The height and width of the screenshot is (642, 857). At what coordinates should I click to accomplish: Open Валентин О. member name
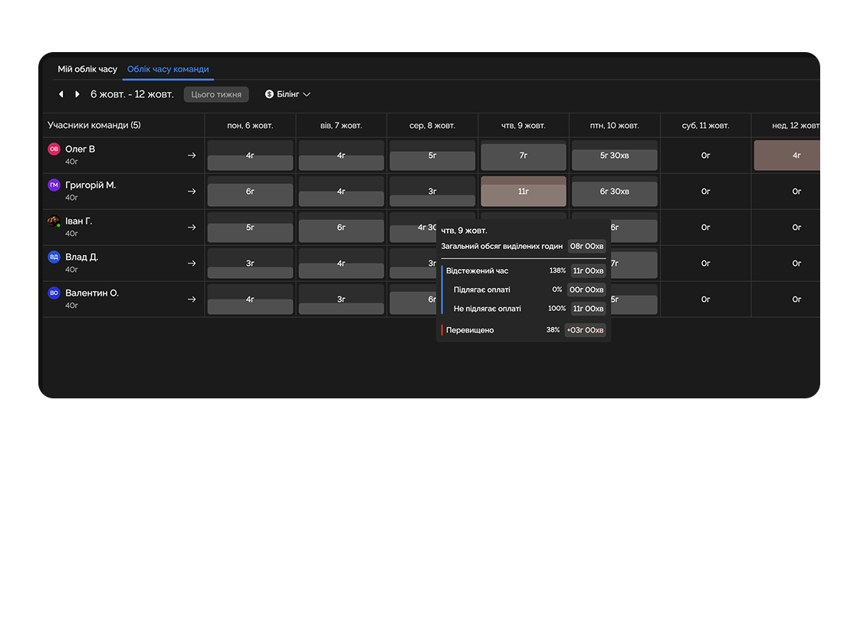point(92,293)
